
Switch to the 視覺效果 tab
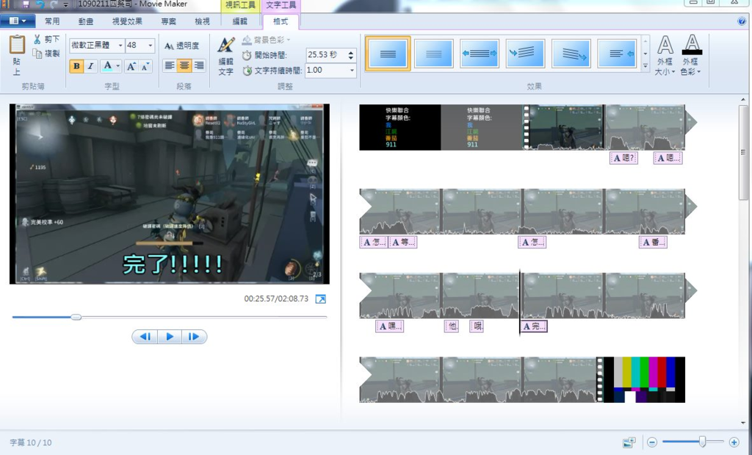point(127,21)
